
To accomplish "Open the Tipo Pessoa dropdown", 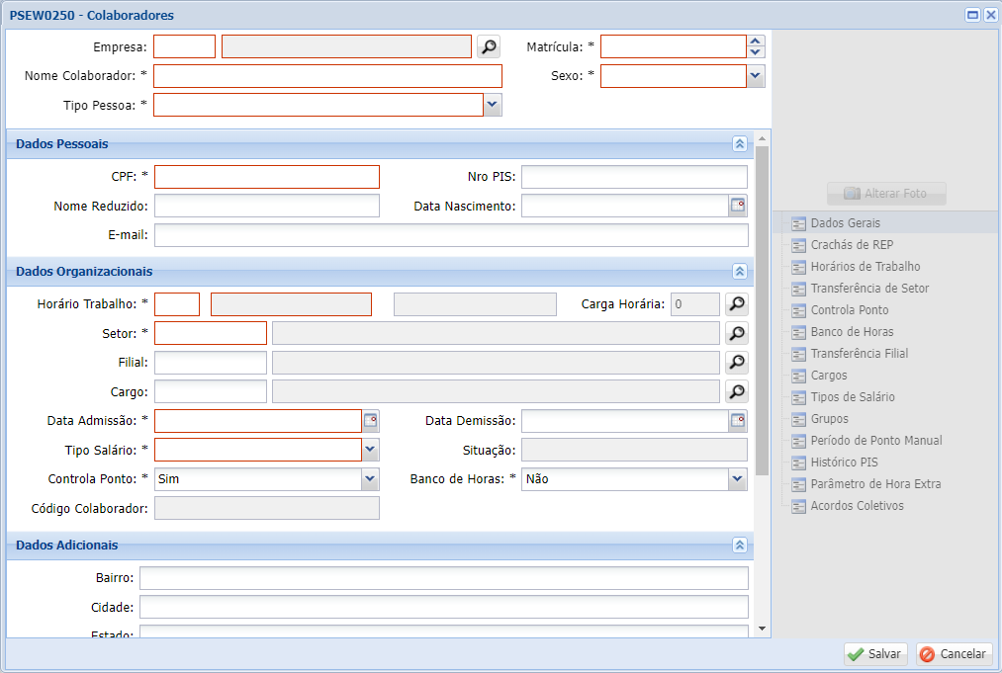I will tap(493, 105).
